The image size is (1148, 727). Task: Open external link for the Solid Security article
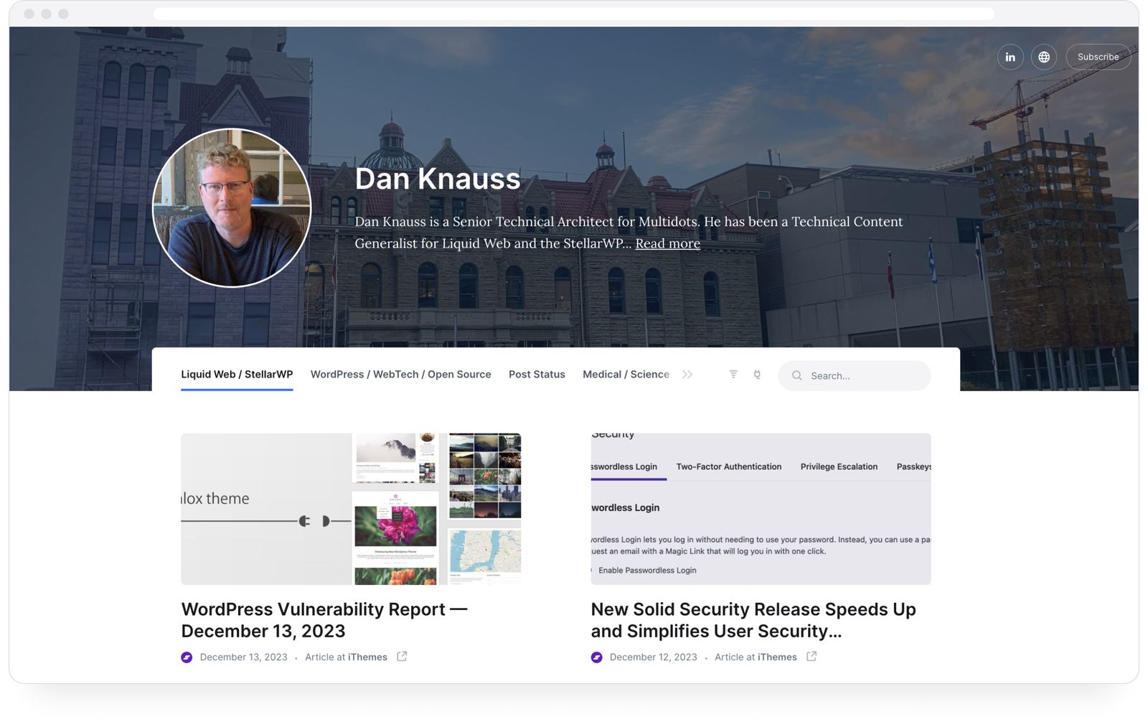[811, 656]
